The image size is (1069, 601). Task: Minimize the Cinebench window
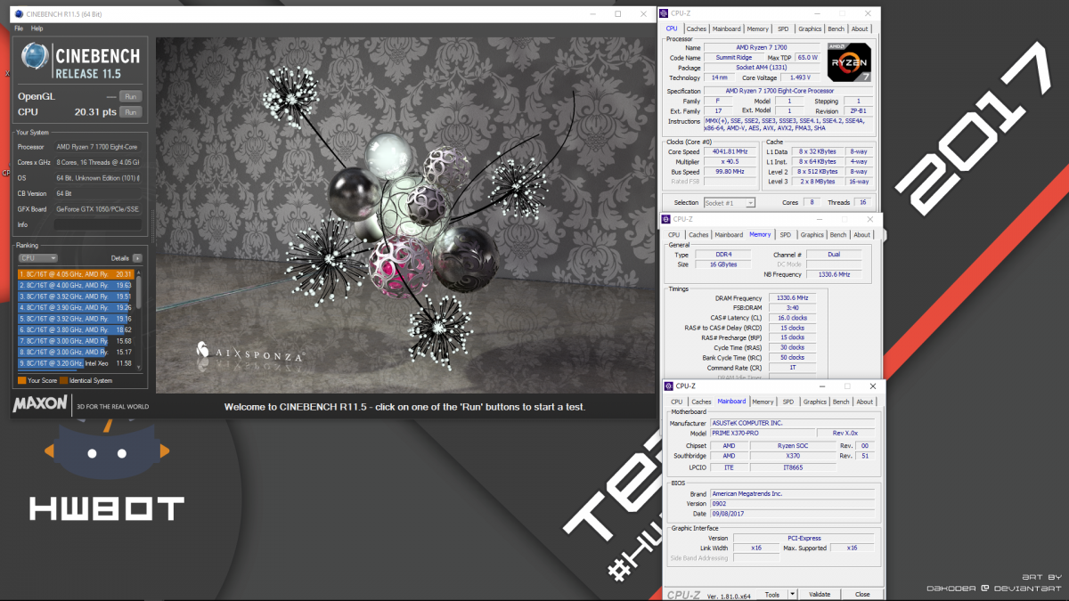tap(592, 14)
